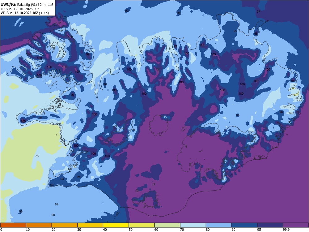Pick the purple above-99.9 legend swatch
The height and width of the screenshot is (232, 309).
coord(296,225)
